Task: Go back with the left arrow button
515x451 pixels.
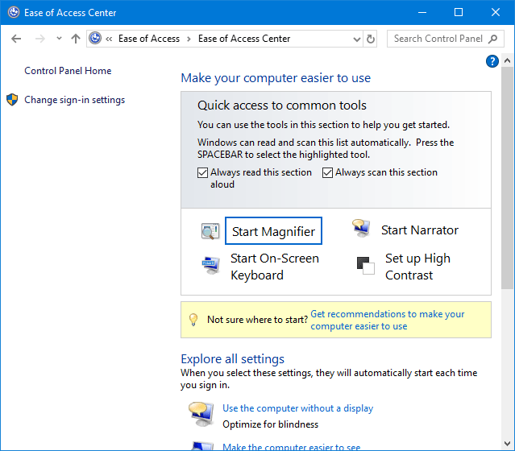Action: (16, 39)
